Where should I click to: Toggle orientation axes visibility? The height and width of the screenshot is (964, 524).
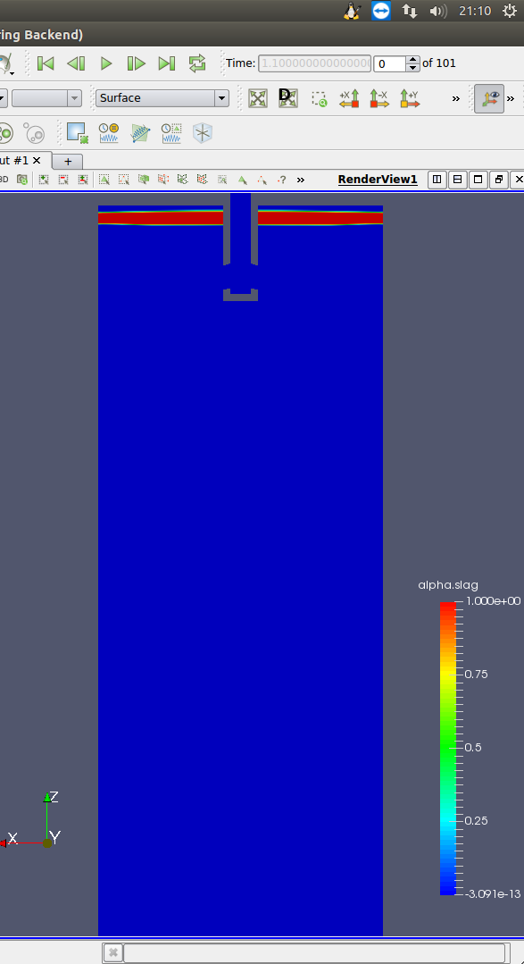(489, 98)
